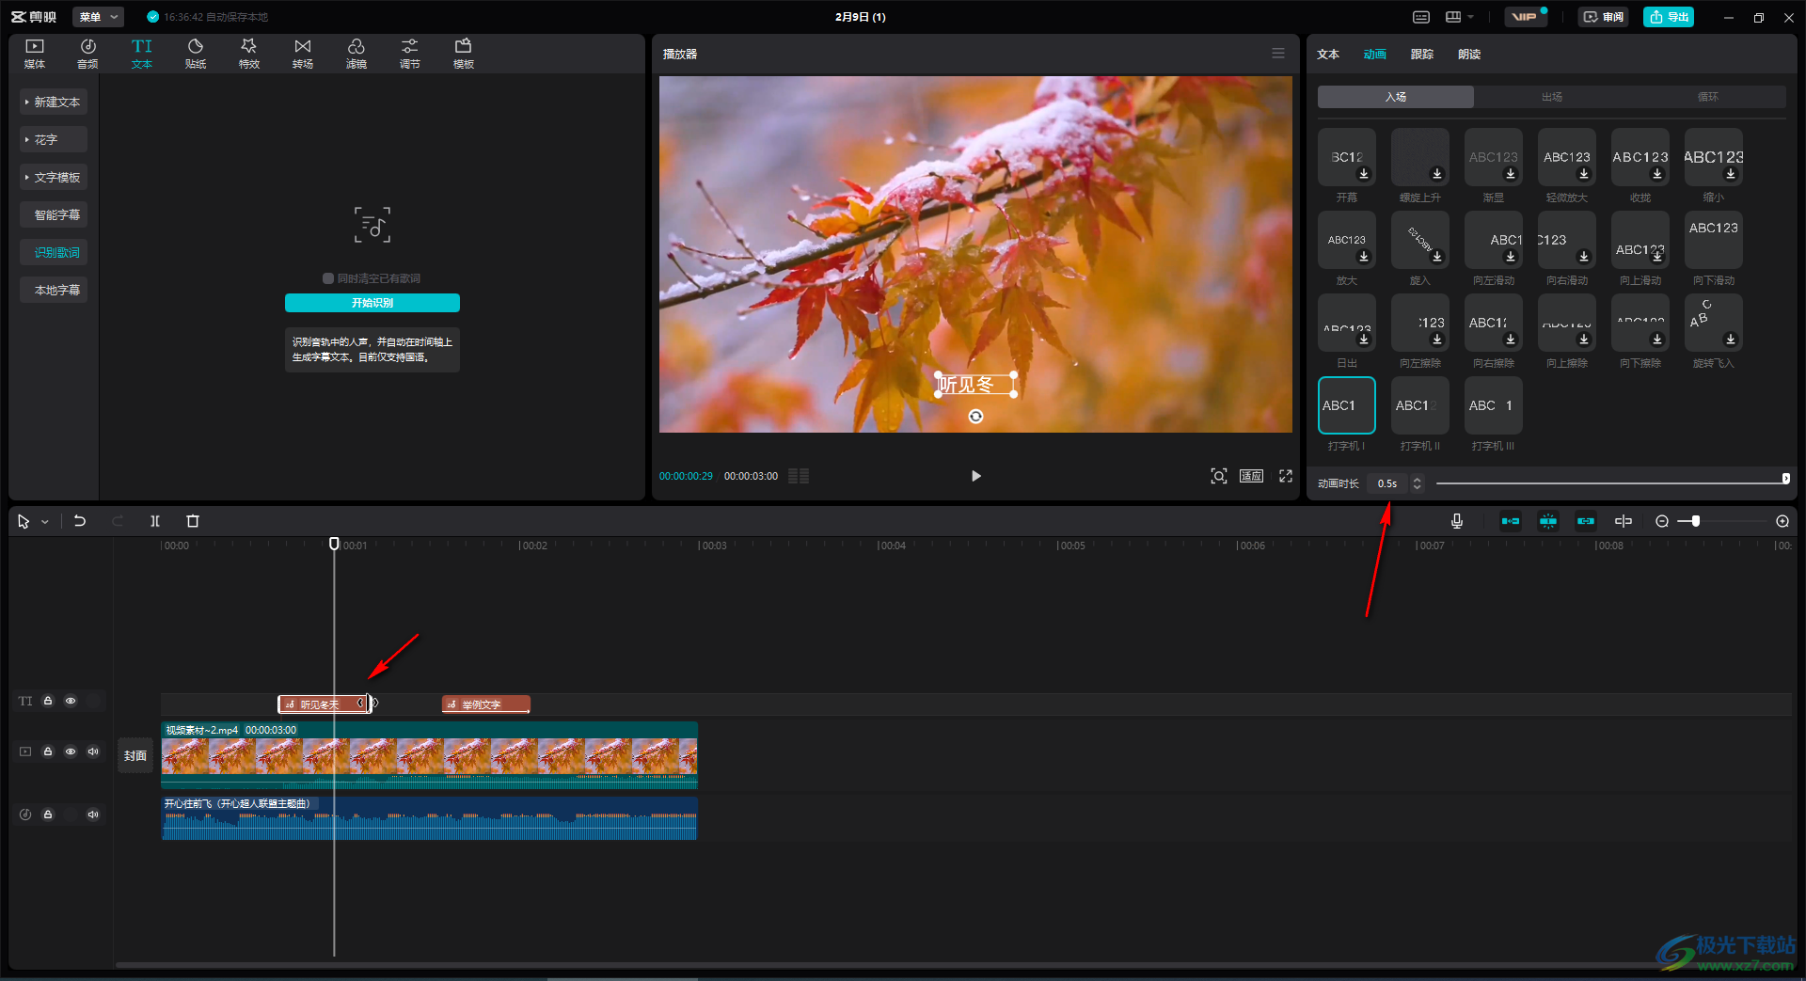Select the 出场 exit animation tab
Image resolution: width=1806 pixels, height=981 pixels.
pyautogui.click(x=1552, y=97)
